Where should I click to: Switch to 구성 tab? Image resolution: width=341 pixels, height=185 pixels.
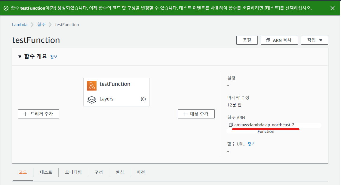click(x=99, y=172)
